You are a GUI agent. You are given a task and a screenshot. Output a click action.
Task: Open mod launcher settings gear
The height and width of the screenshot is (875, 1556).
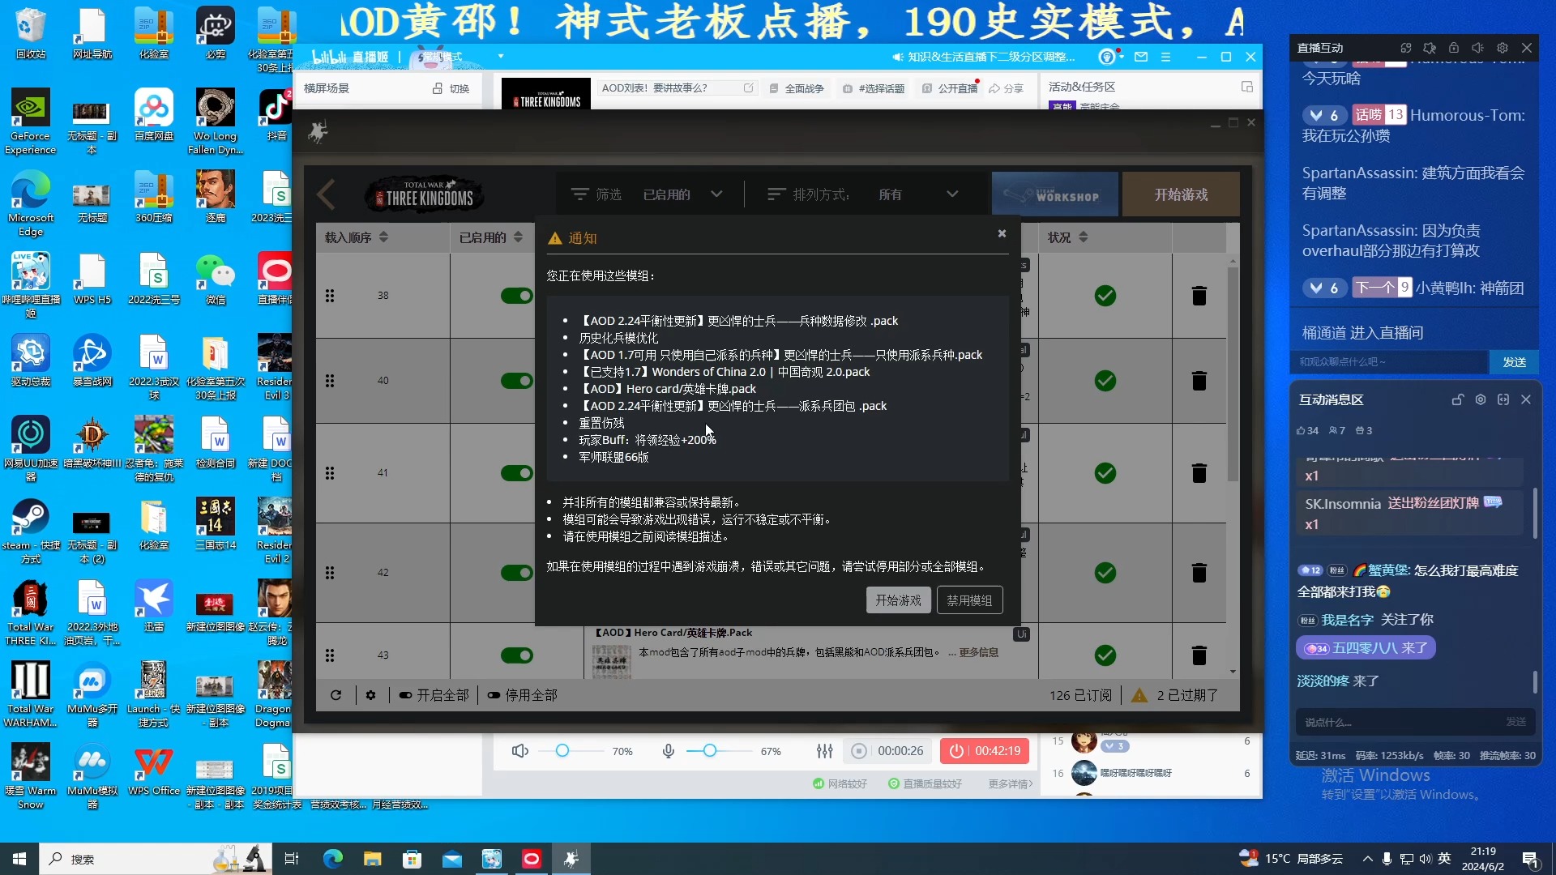[x=370, y=695]
